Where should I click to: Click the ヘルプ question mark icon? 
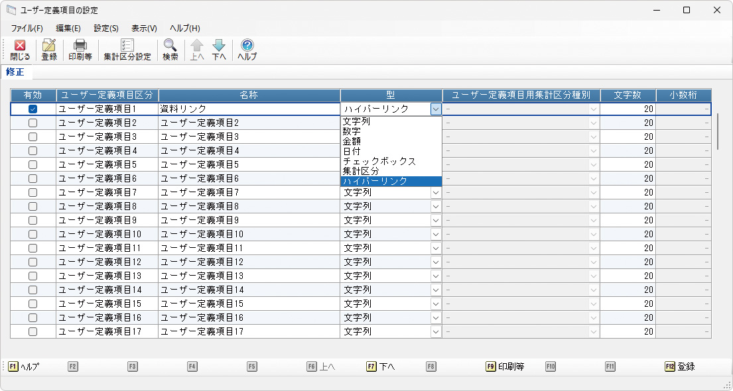point(247,46)
